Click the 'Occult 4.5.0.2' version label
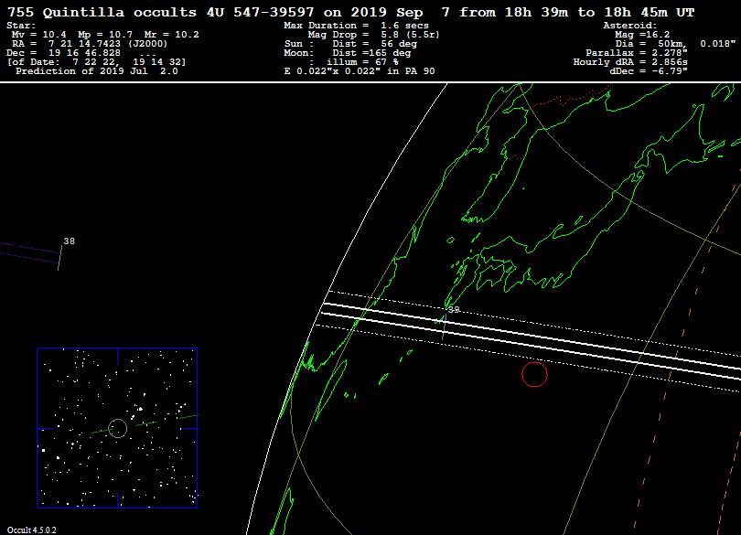 pos(32,530)
